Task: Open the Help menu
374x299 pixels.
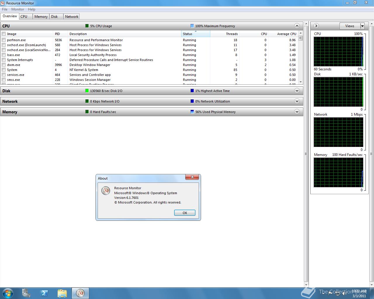Action: tap(32, 9)
